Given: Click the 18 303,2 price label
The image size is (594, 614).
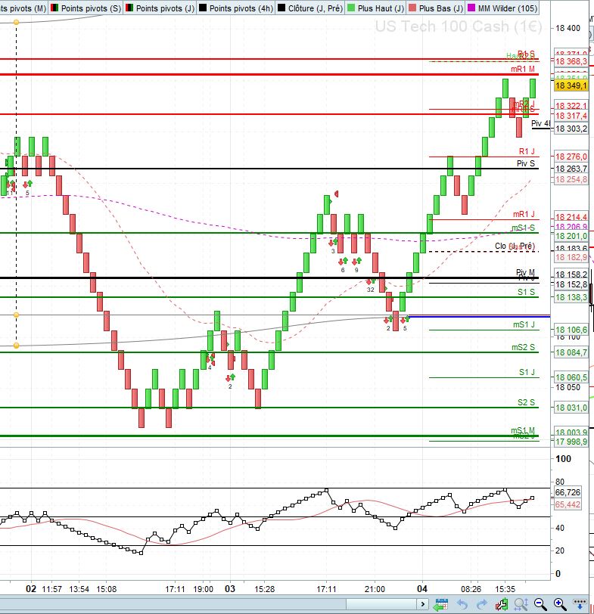Looking at the screenshot, I should [571, 129].
